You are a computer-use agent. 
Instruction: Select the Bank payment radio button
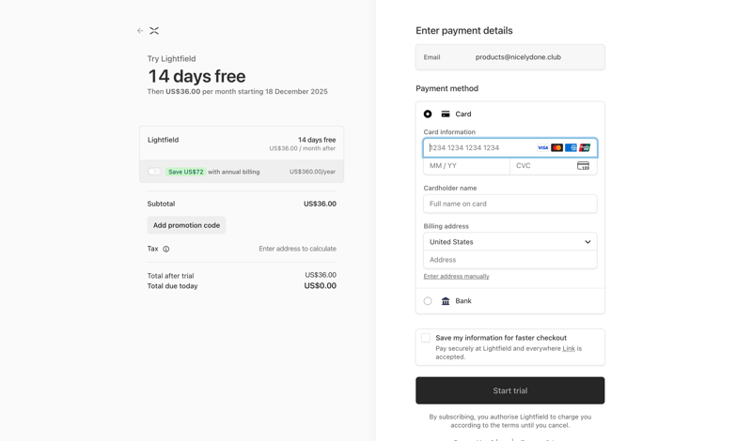click(428, 301)
